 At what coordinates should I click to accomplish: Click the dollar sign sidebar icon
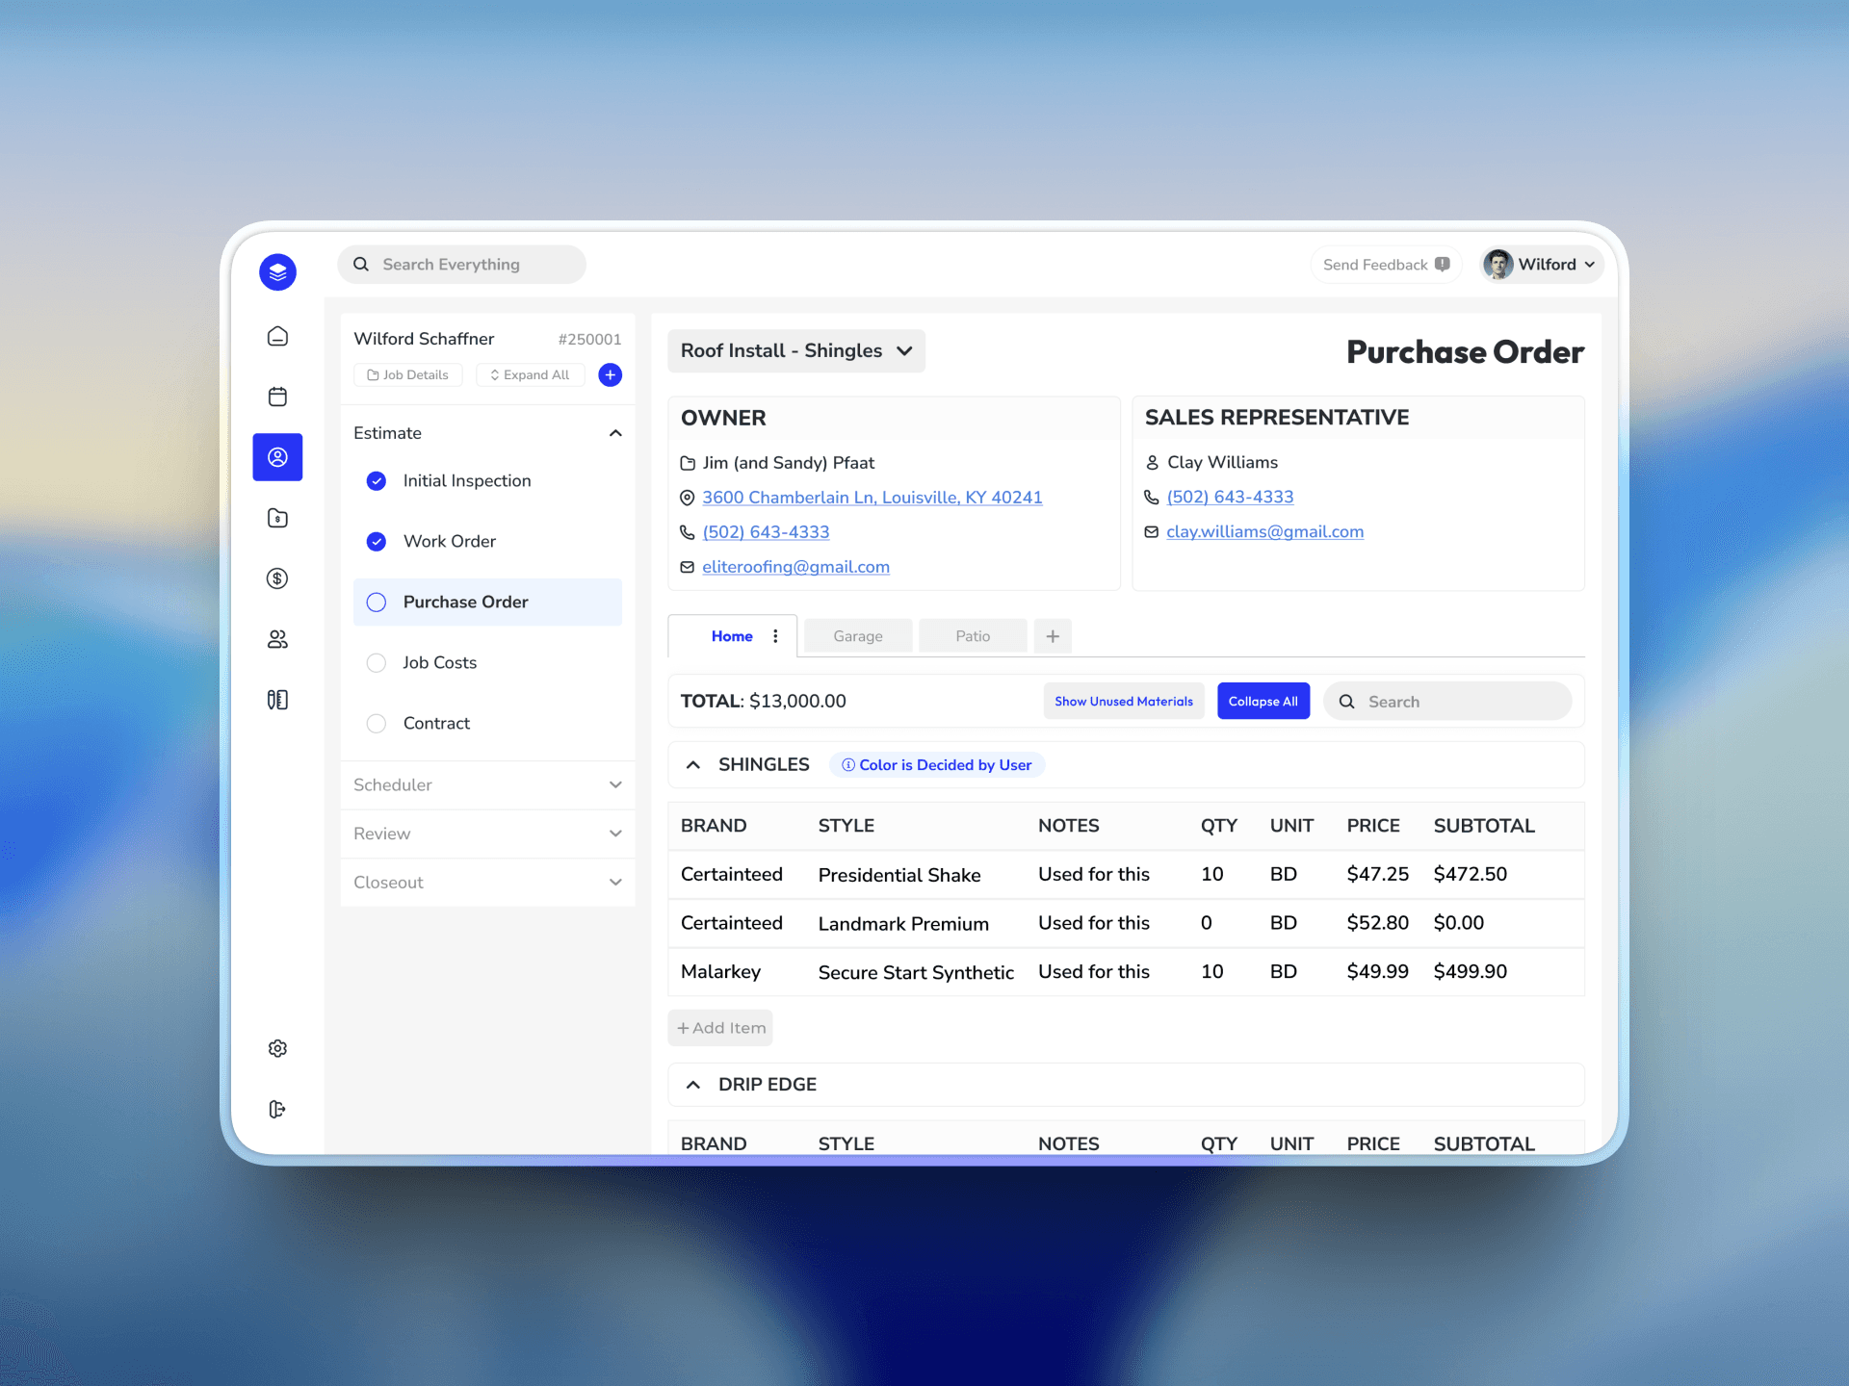coord(277,578)
